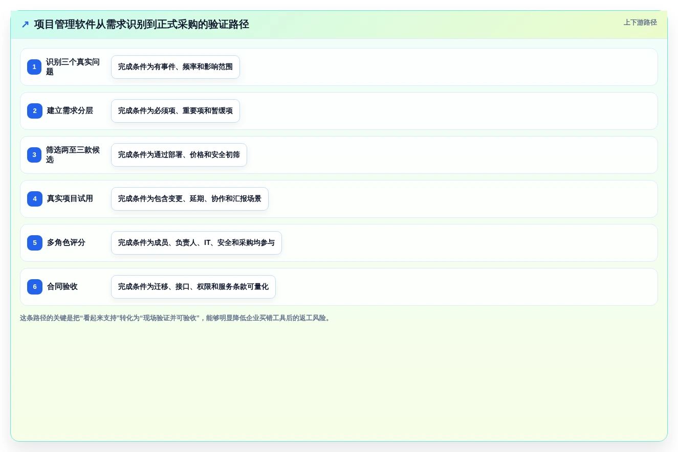Click the condition 必须项、重要项和暂缓项
Image resolution: width=678 pixels, height=452 pixels.
click(x=176, y=111)
